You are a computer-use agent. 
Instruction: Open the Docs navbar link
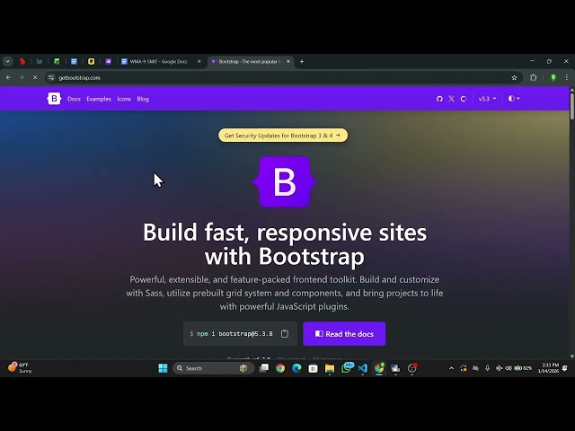coord(74,99)
